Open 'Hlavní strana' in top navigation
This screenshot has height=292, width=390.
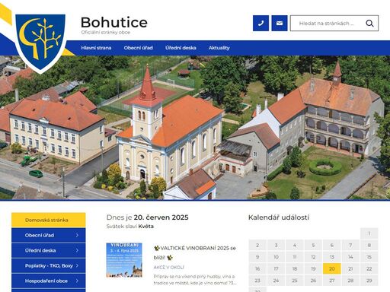click(x=96, y=48)
